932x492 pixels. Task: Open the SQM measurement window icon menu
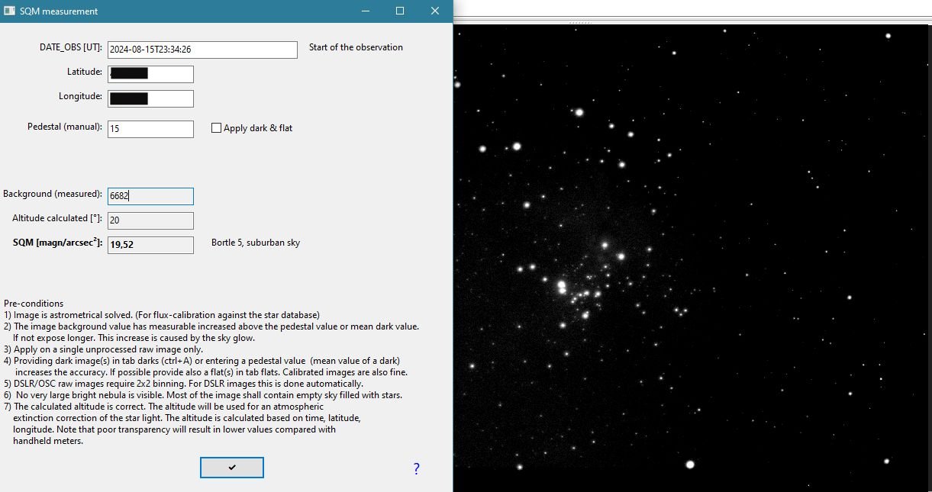pyautogui.click(x=9, y=11)
